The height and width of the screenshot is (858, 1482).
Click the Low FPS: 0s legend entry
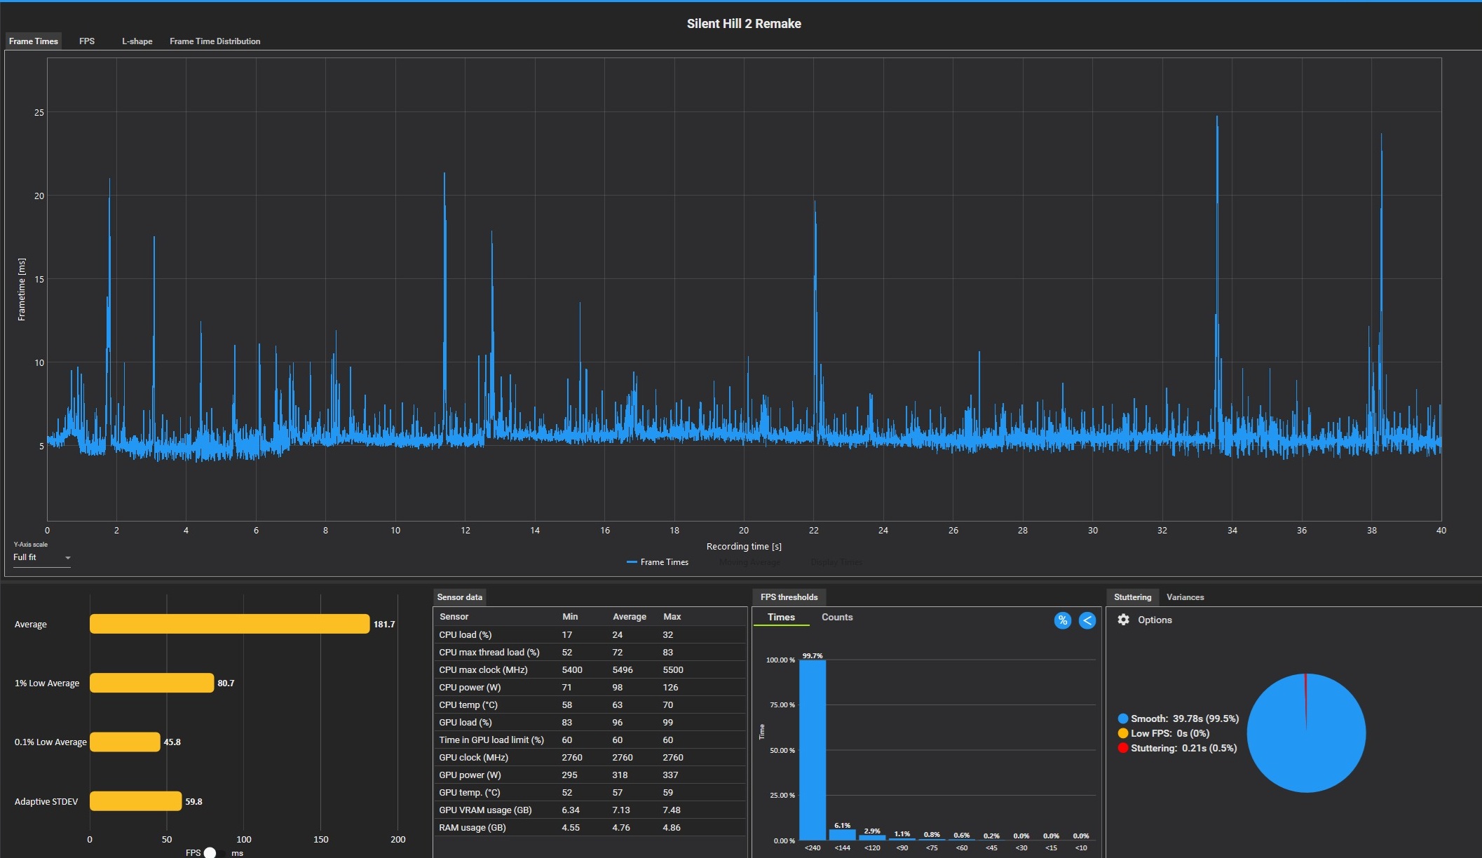[x=1164, y=733]
